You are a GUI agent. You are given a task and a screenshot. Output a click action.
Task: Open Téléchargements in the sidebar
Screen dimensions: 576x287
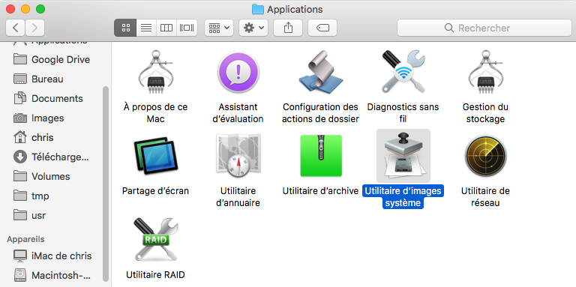pyautogui.click(x=52, y=157)
